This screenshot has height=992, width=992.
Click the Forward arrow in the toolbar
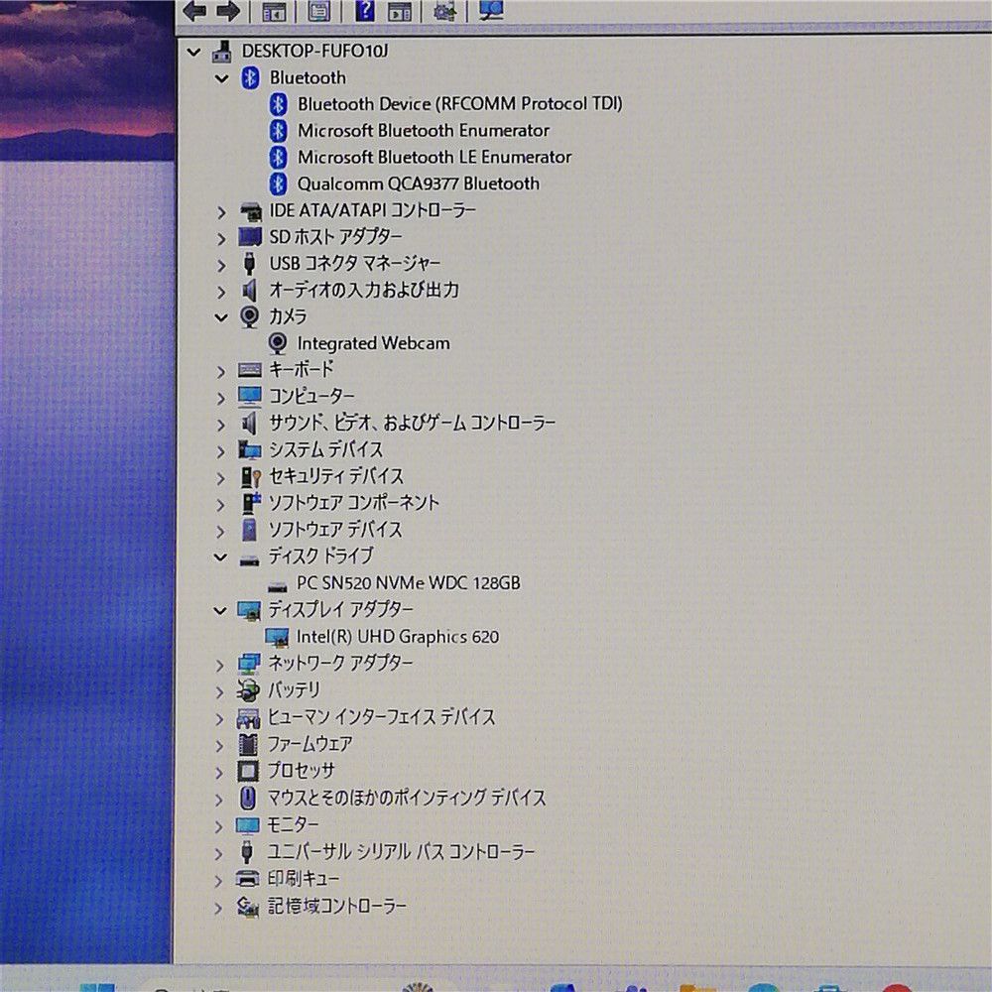pos(228,11)
